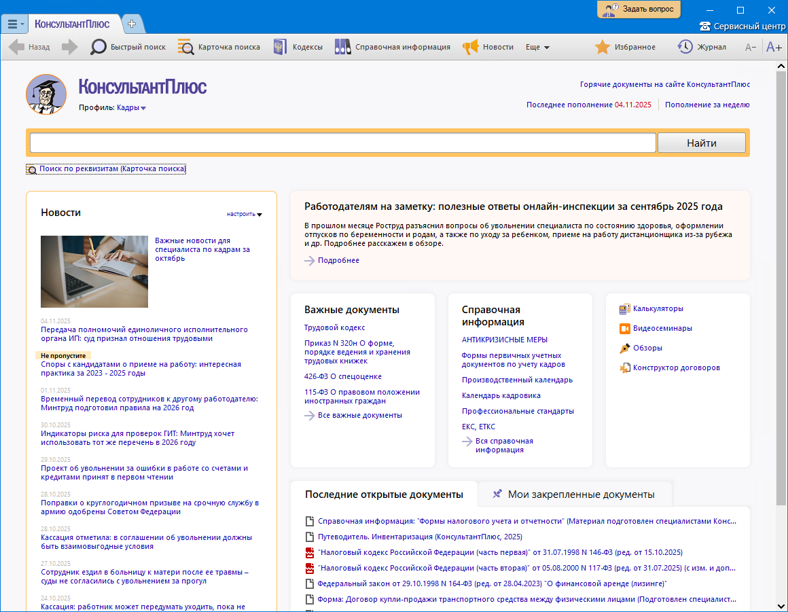Click the Задать вопрос button
788x612 pixels.
click(x=639, y=10)
